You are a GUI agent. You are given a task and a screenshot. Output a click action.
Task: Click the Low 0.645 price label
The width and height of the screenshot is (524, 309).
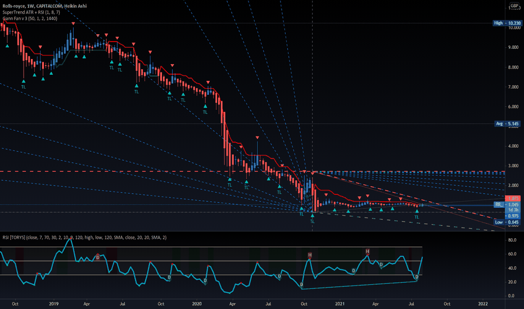507,222
